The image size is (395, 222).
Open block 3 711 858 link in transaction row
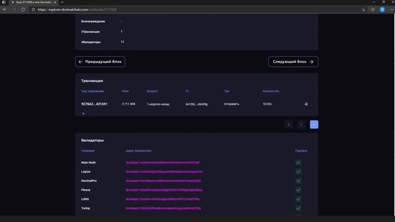[128, 104]
